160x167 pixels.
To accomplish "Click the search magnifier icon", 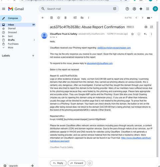I will (43, 9).
